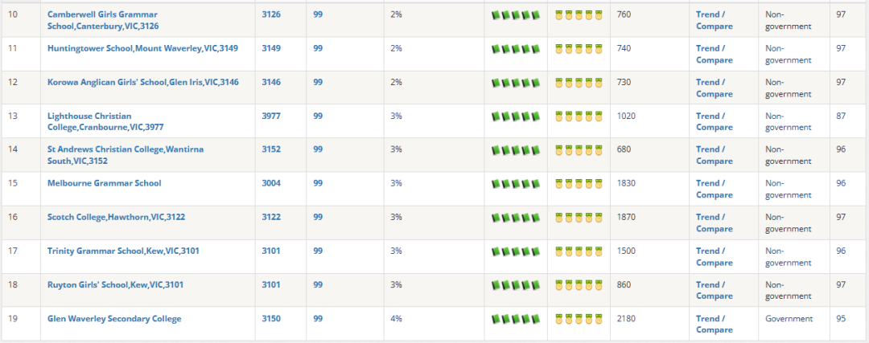Click postcode 3977 link
This screenshot has height=343, width=869.
pyautogui.click(x=271, y=116)
